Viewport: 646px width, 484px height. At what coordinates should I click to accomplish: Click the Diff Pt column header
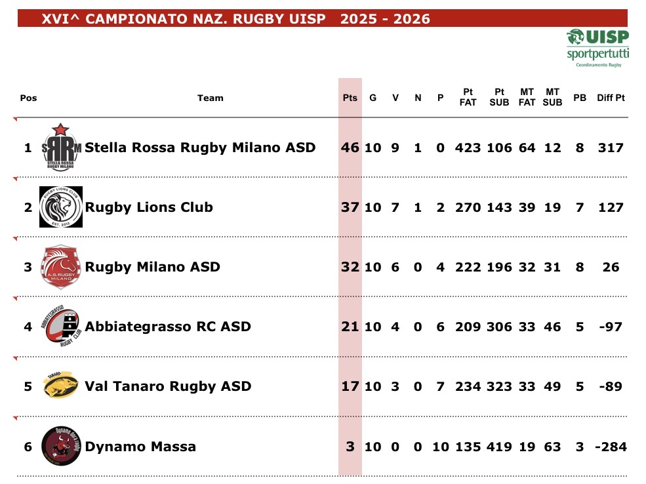(611, 98)
